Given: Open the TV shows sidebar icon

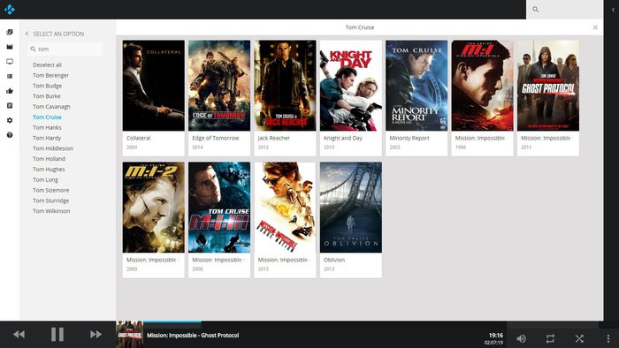Looking at the screenshot, I should click(x=10, y=62).
